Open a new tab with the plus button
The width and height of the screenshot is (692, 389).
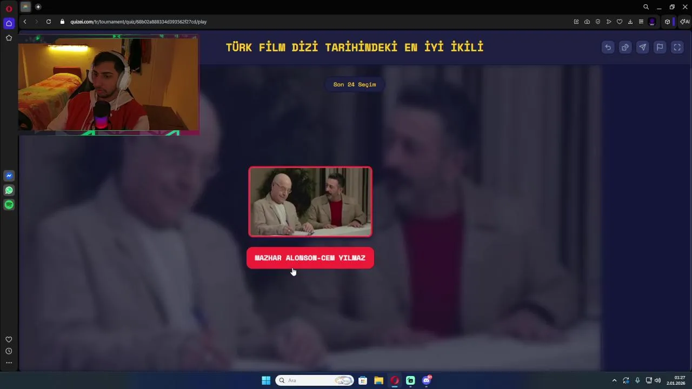pyautogui.click(x=38, y=7)
